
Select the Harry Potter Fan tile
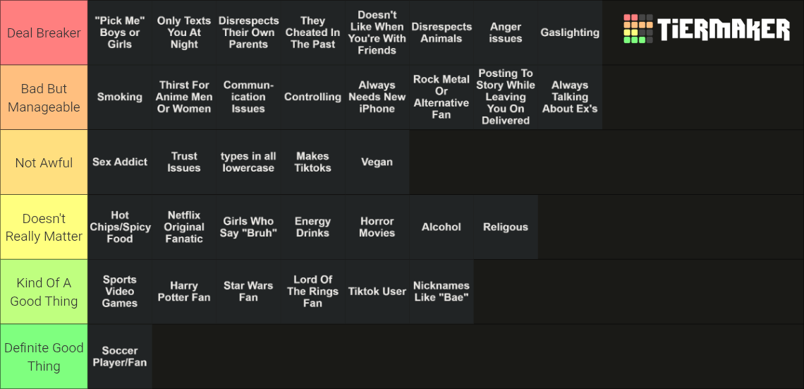(184, 292)
